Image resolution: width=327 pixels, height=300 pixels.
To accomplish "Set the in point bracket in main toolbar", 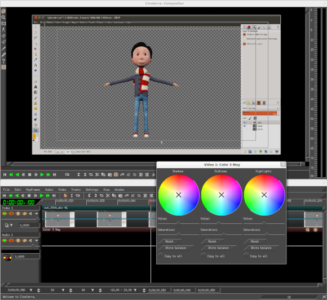I will pos(89,195).
